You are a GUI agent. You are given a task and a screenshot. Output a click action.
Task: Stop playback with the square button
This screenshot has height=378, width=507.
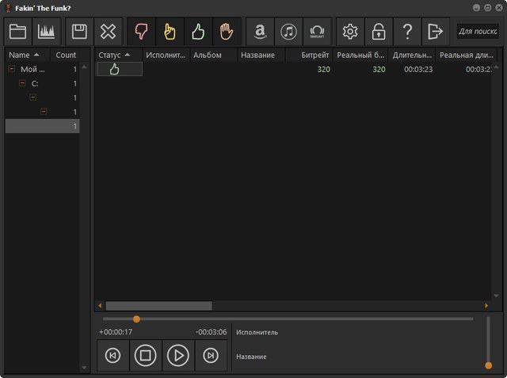[x=145, y=356]
